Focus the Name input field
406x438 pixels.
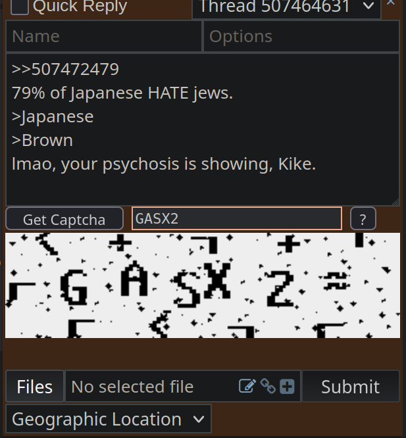[x=104, y=36]
